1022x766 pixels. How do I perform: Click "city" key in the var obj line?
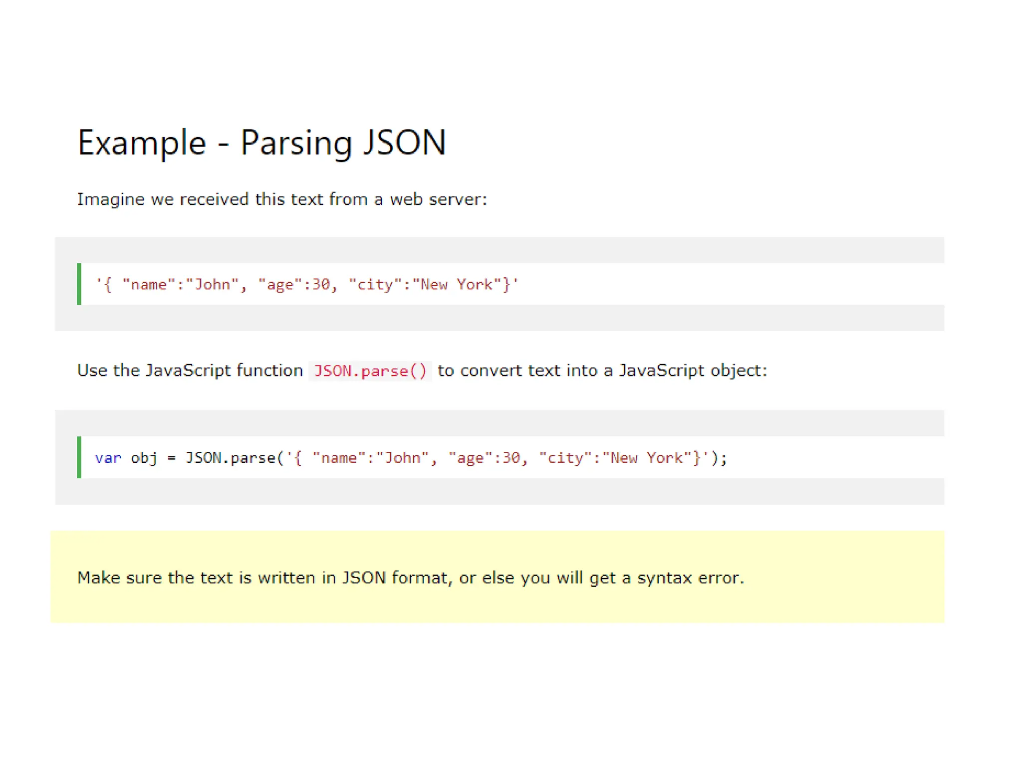565,458
